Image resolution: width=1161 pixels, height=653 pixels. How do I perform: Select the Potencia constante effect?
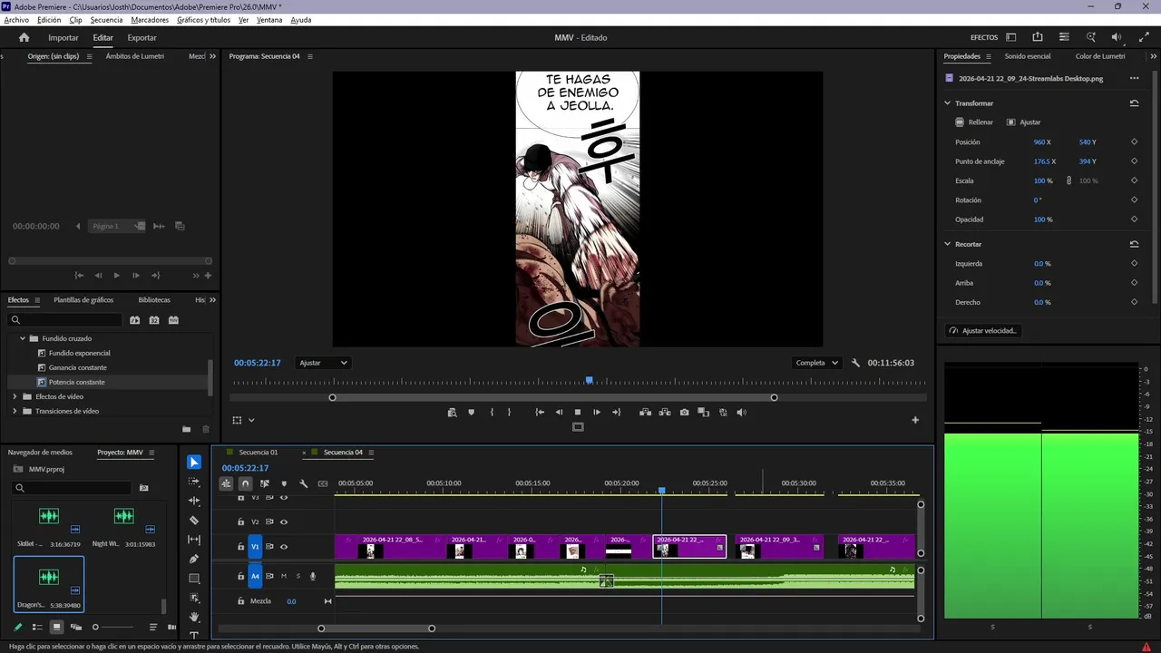pos(77,382)
